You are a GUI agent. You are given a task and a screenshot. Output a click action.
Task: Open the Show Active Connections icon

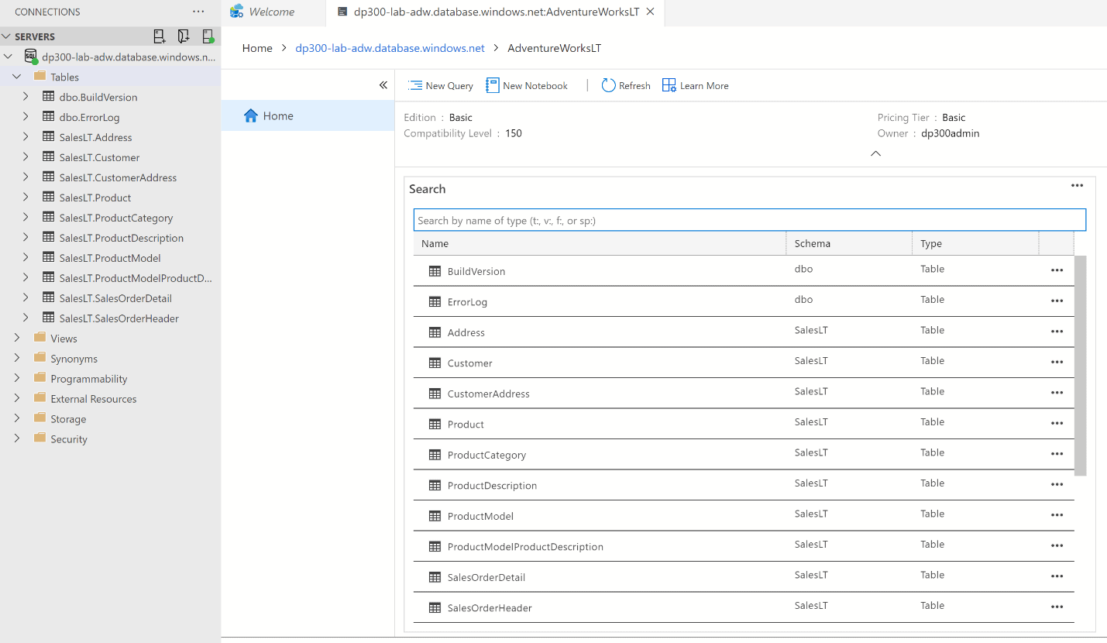point(208,36)
